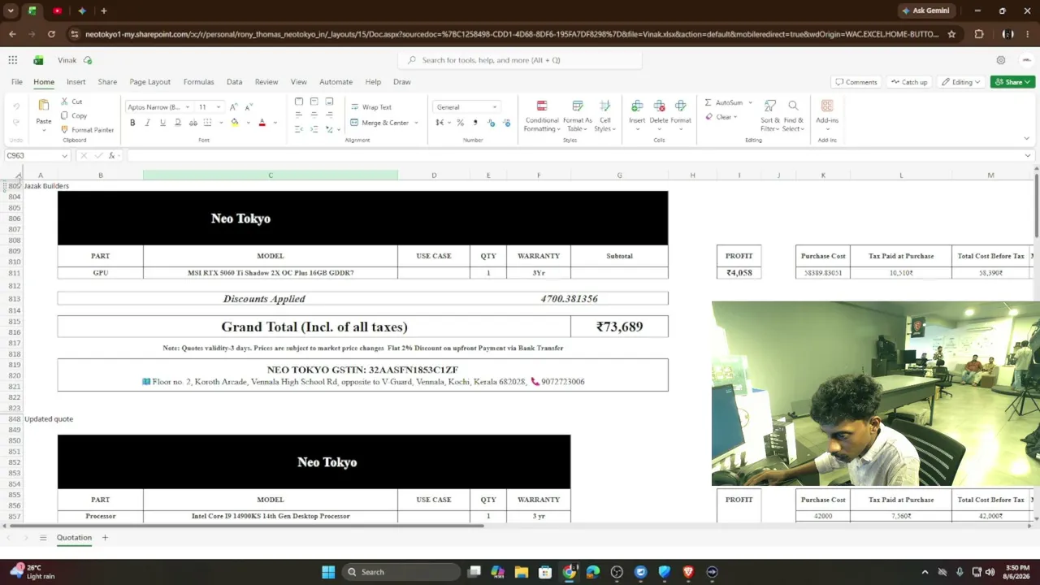Viewport: 1040px width, 585px height.
Task: Open the General number format dropdown
Action: click(466, 107)
